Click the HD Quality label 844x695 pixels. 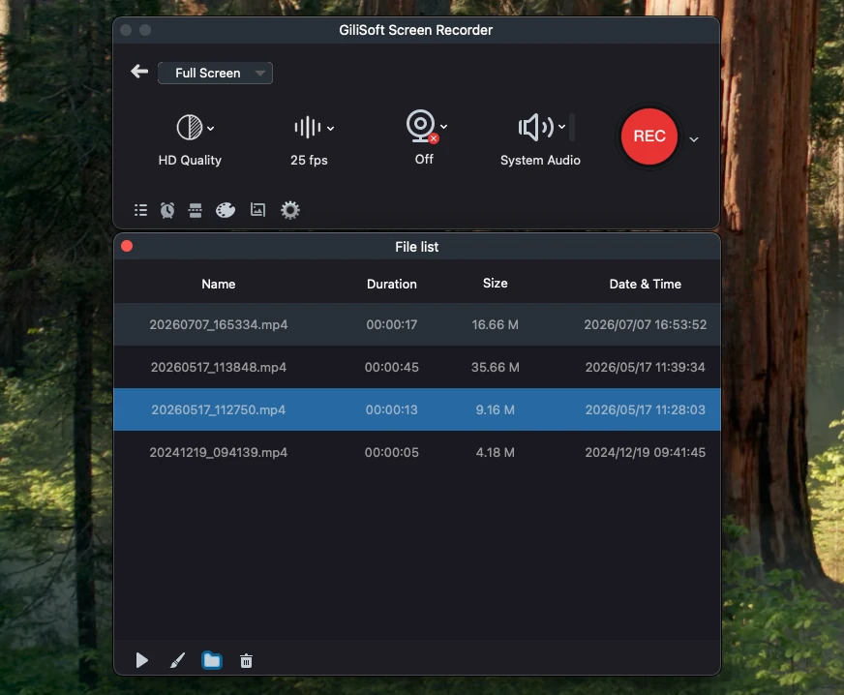(x=190, y=161)
